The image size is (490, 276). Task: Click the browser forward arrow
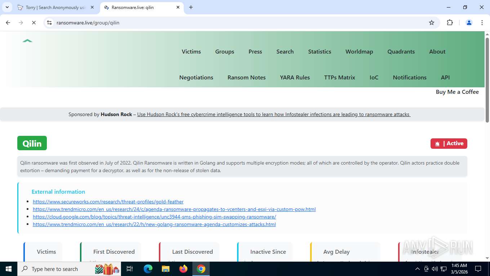coord(21,23)
